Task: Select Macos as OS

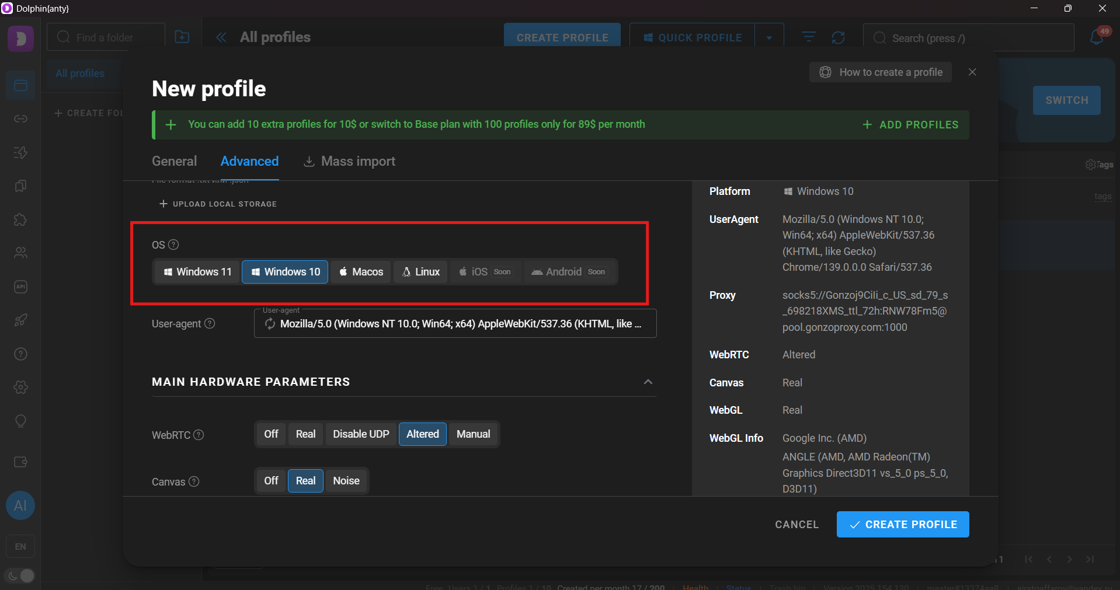Action: (x=361, y=272)
